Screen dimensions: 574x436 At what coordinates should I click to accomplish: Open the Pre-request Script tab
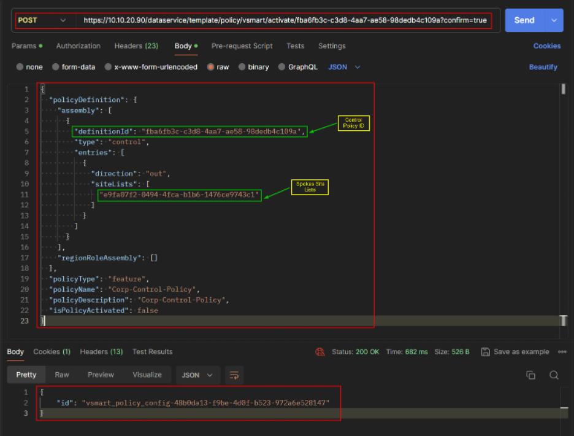tap(242, 46)
